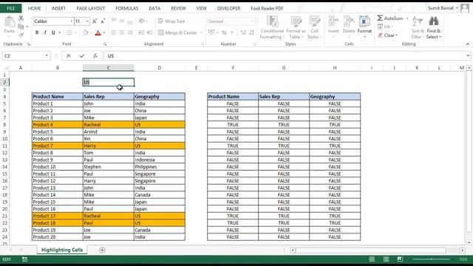Switch to Page Layout view in status bar
This screenshot has height=266, width=473.
(386, 259)
